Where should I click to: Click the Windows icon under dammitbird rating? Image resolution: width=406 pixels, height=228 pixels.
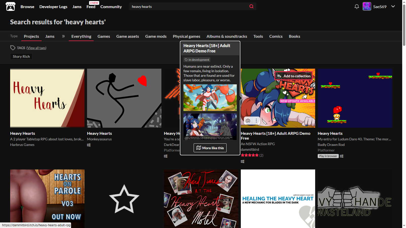pyautogui.click(x=243, y=161)
